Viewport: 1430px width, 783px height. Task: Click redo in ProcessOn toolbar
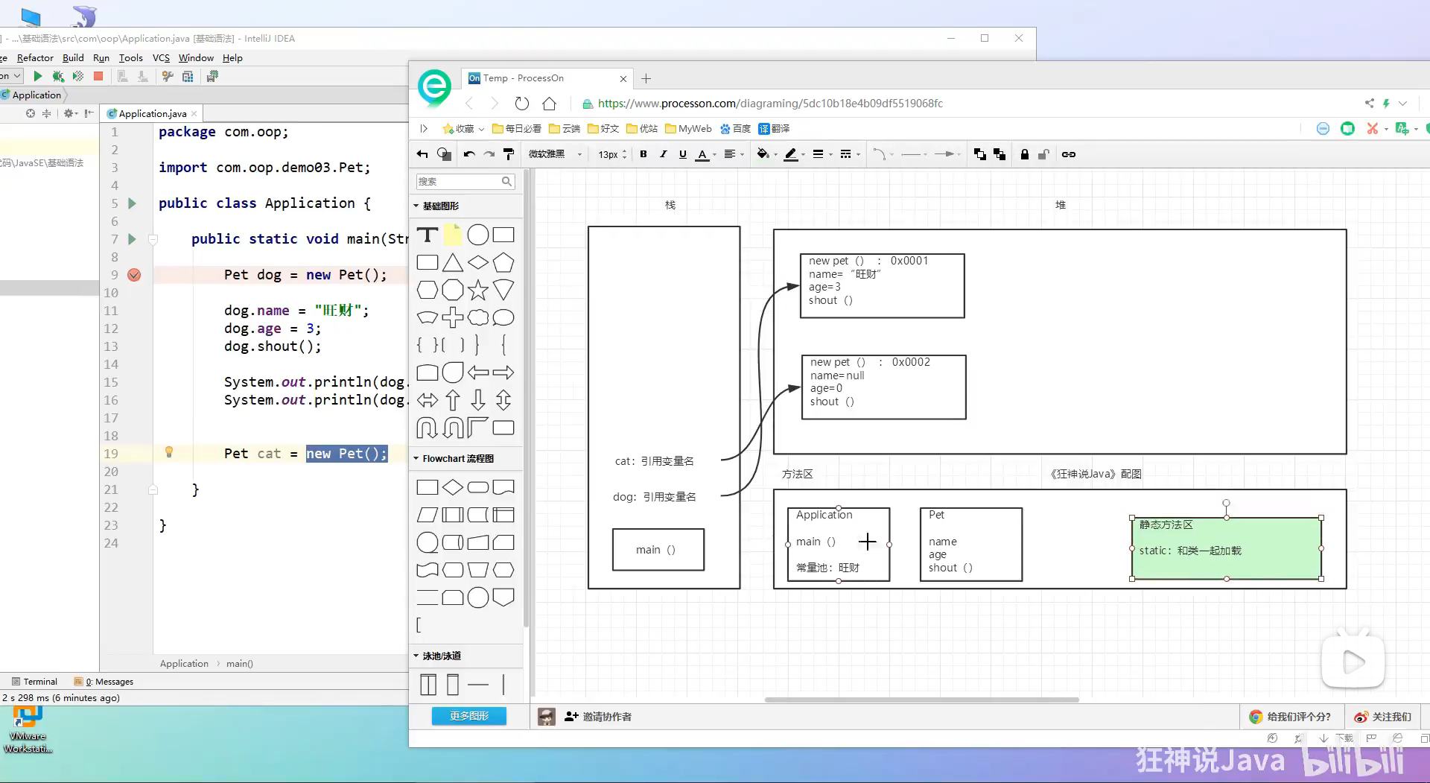tap(489, 154)
